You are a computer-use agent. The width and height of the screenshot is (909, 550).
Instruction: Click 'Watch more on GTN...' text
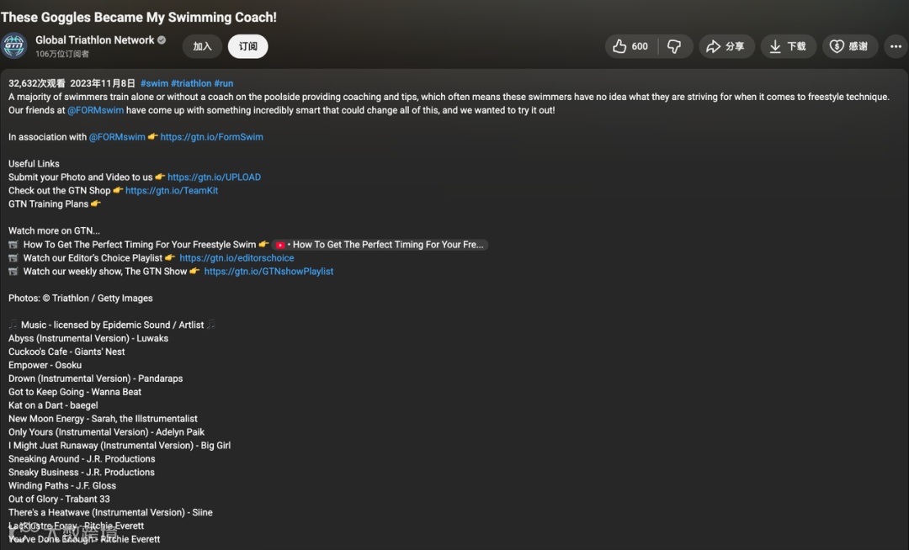(54, 230)
